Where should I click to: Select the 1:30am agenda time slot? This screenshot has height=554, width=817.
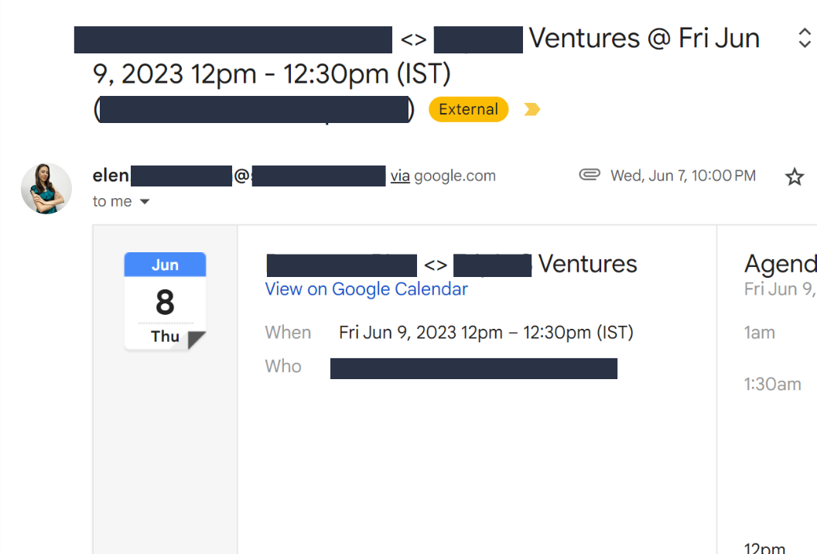pyautogui.click(x=772, y=385)
